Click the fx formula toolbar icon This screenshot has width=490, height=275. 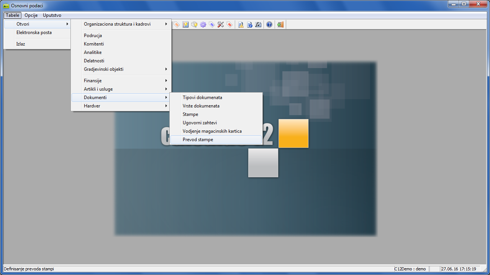(258, 24)
